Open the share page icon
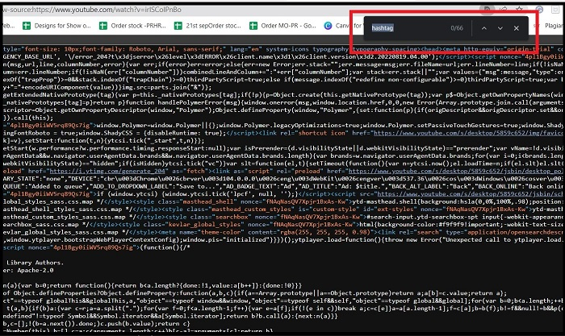565x336 pixels. (504, 10)
